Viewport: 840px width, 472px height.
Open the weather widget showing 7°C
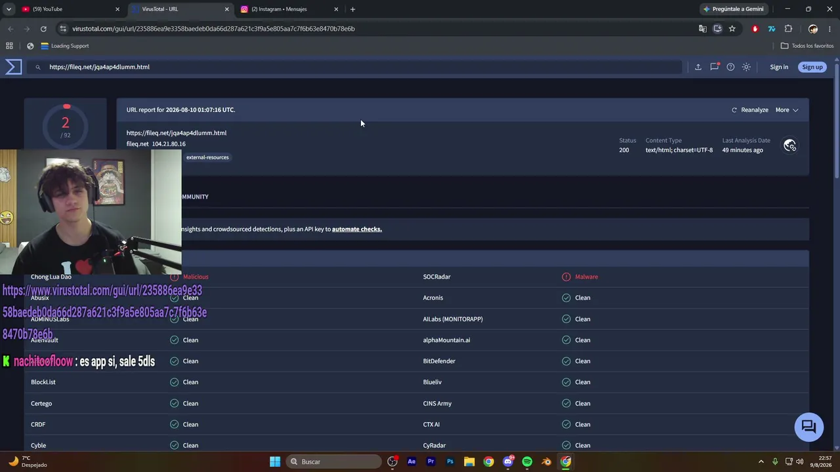pos(28,462)
